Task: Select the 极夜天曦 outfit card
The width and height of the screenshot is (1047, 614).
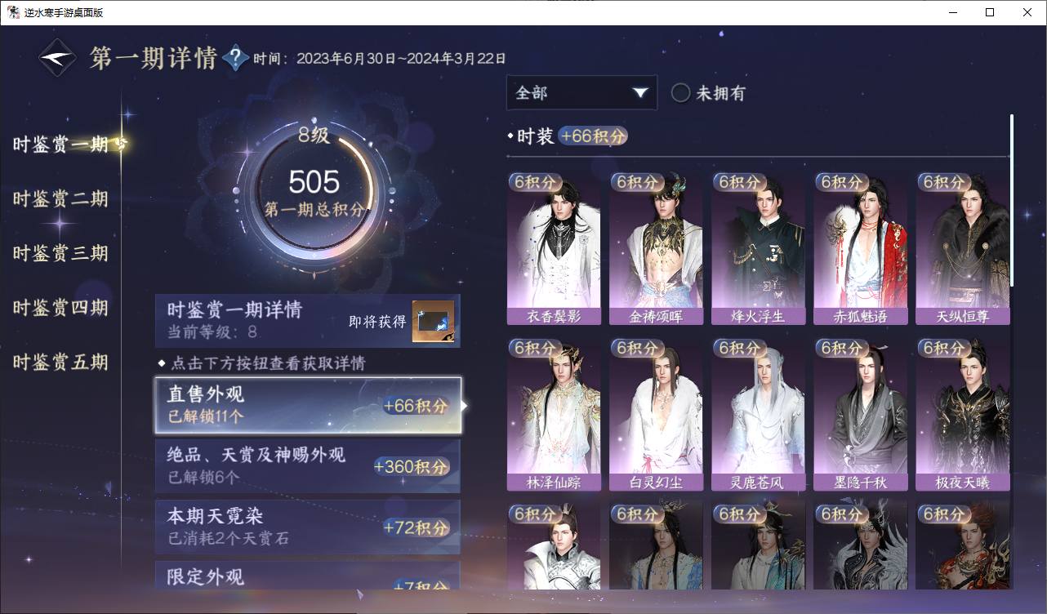Action: [963, 414]
